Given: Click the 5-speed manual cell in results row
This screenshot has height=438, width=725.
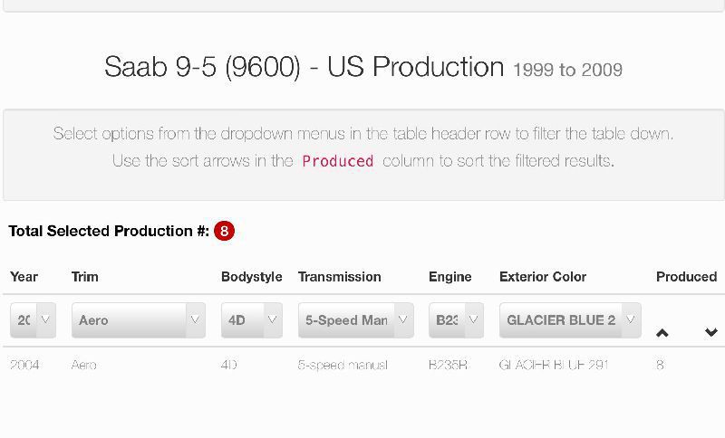Looking at the screenshot, I should pyautogui.click(x=343, y=365).
